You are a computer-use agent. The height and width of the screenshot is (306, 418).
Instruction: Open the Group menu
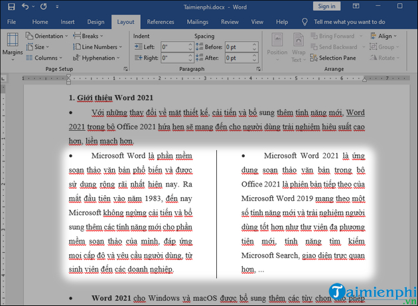pos(384,47)
